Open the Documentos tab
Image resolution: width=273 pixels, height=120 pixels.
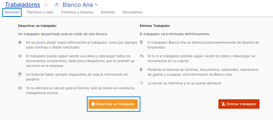click(x=132, y=12)
